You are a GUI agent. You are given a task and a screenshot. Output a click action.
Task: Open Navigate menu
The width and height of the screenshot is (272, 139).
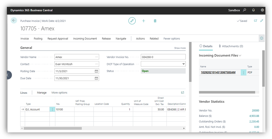[x=121, y=39]
